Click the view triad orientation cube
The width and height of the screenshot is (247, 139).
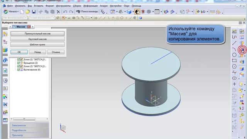click(63, 128)
